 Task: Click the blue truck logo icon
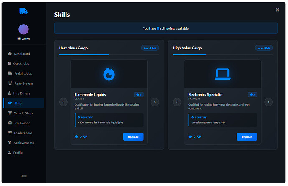coord(23,11)
